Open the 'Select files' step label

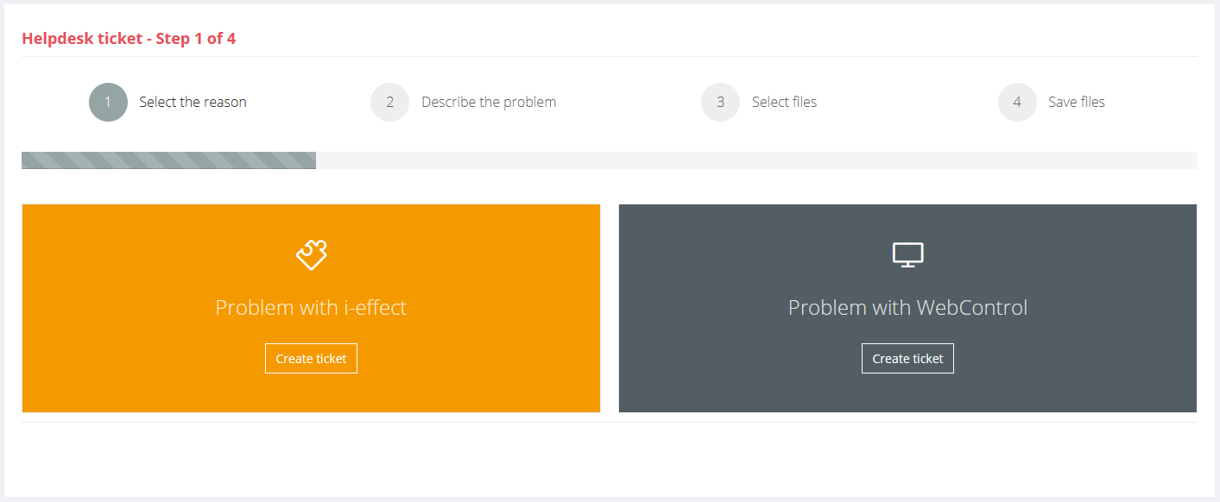[784, 102]
